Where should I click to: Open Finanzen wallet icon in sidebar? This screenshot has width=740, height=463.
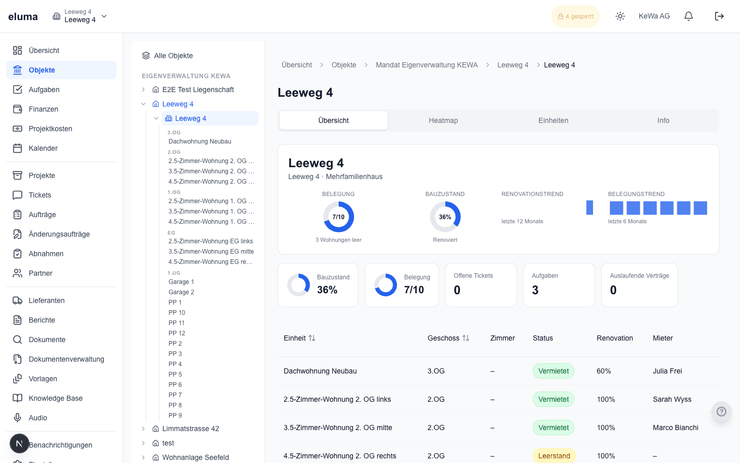17,109
